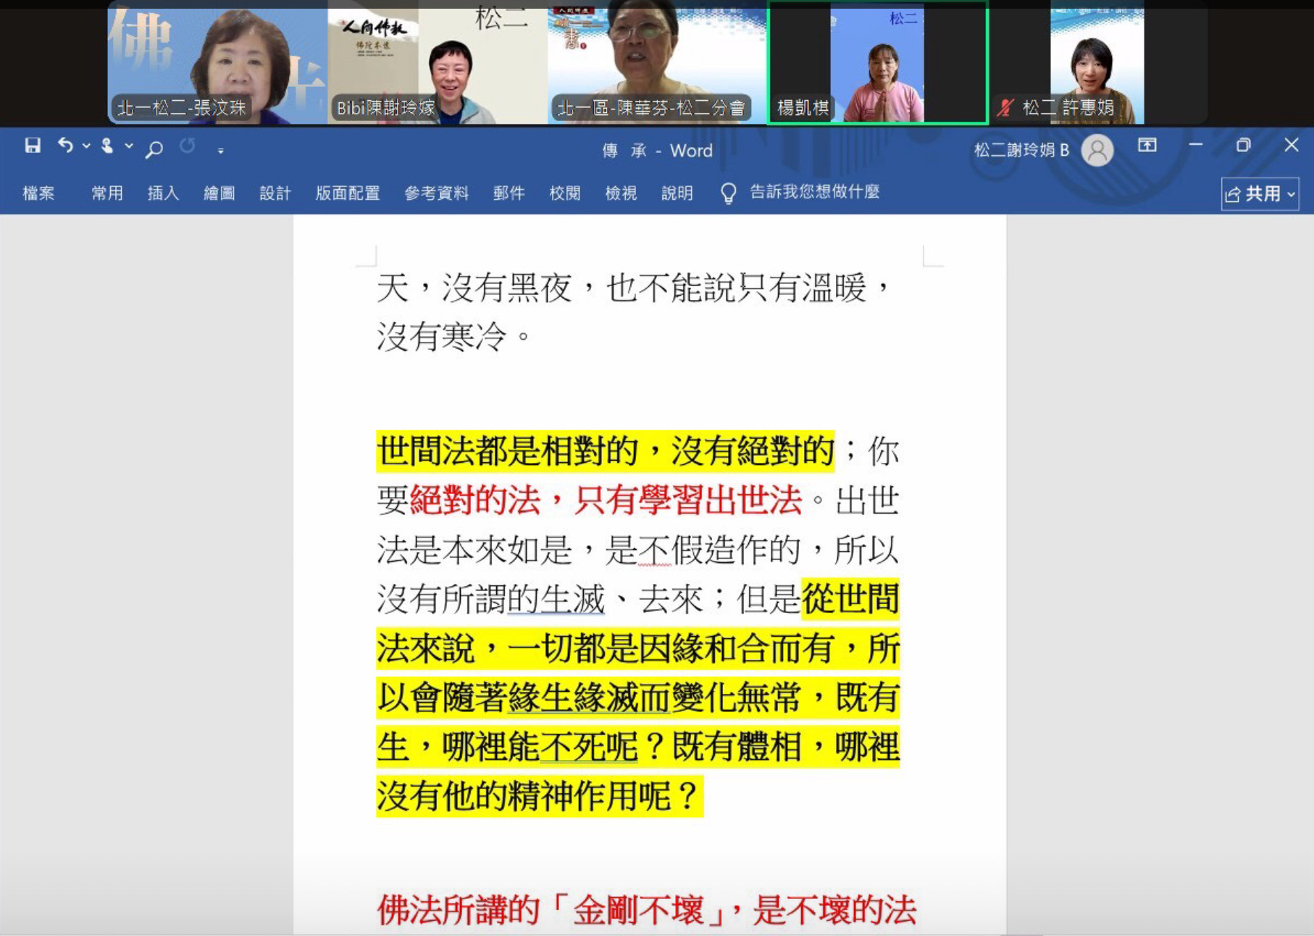Click the greyed-out Redo icon
This screenshot has width=1314, height=936.
click(x=188, y=146)
